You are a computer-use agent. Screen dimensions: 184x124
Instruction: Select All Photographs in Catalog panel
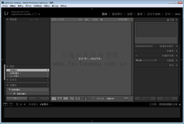coord(28,70)
